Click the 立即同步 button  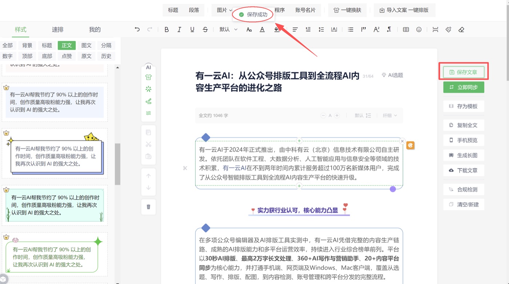pyautogui.click(x=464, y=87)
